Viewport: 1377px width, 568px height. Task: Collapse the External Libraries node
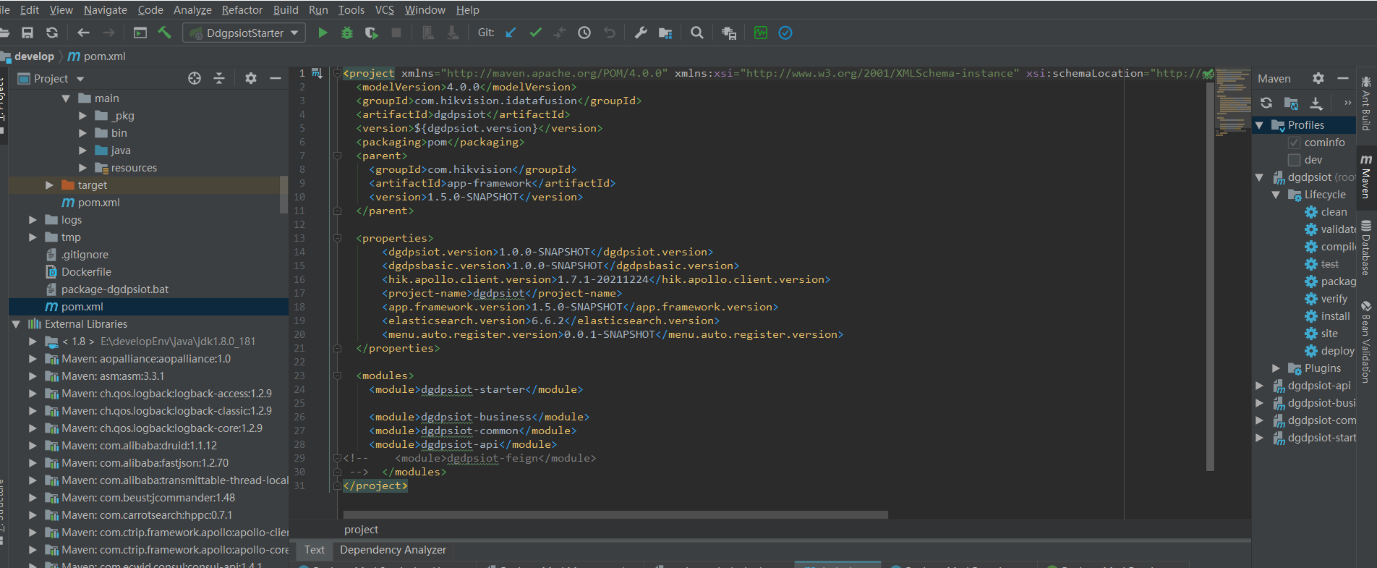tap(16, 324)
